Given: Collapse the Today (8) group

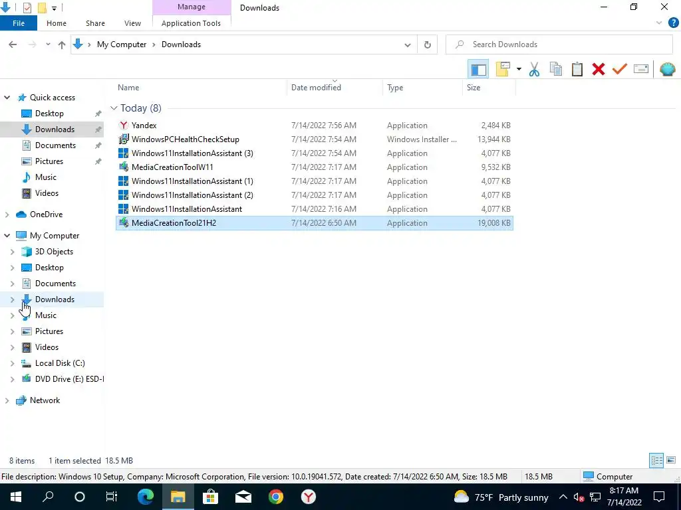Looking at the screenshot, I should (x=114, y=108).
